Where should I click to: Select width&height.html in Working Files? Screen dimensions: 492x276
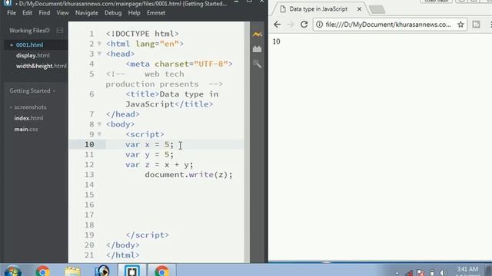41,66
